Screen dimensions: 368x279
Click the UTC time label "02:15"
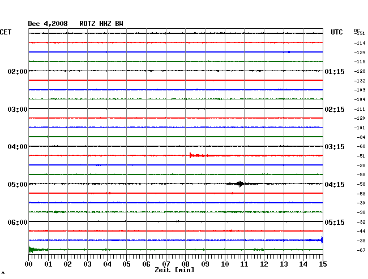pyautogui.click(x=335, y=110)
